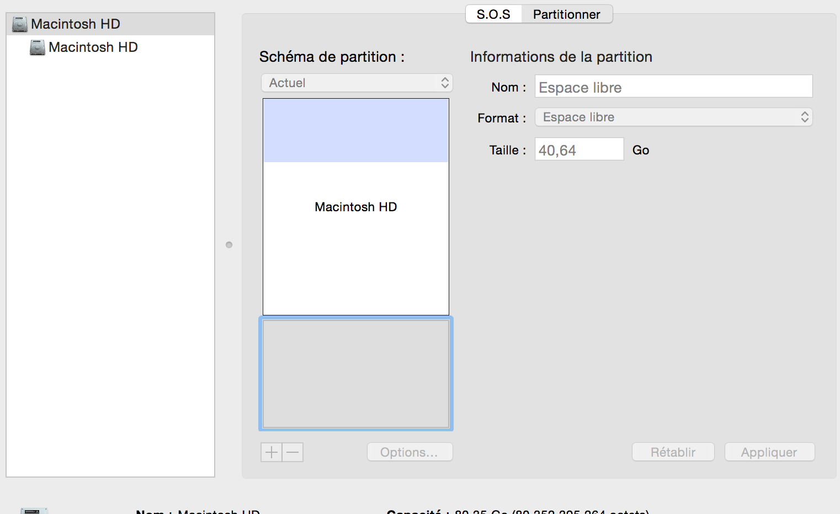840x514 pixels.
Task: Click the Schéma de partition label
Action: (332, 57)
